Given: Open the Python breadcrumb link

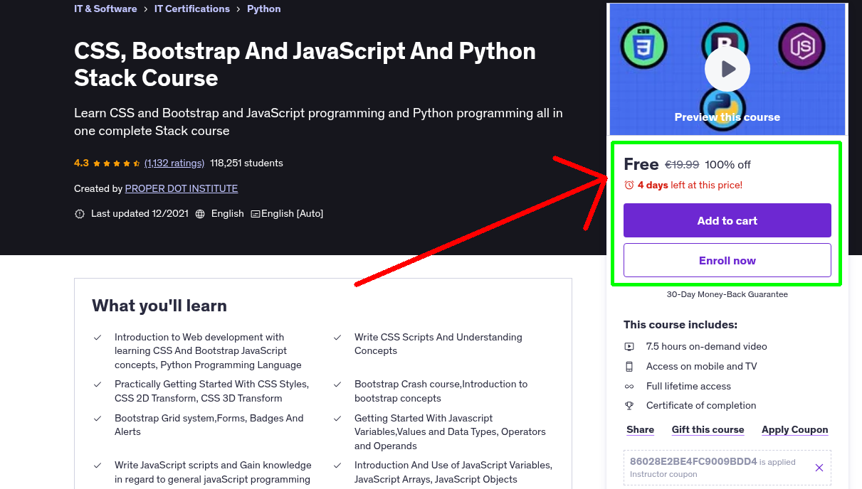Looking at the screenshot, I should click(x=264, y=9).
